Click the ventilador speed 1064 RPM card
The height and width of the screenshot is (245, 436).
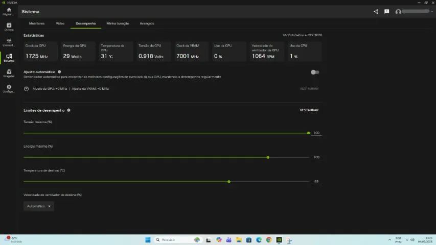point(267,52)
